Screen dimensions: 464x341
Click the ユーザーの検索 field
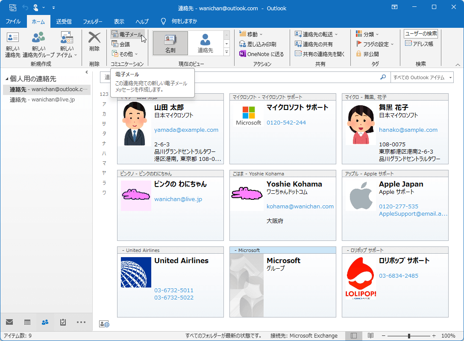(421, 34)
